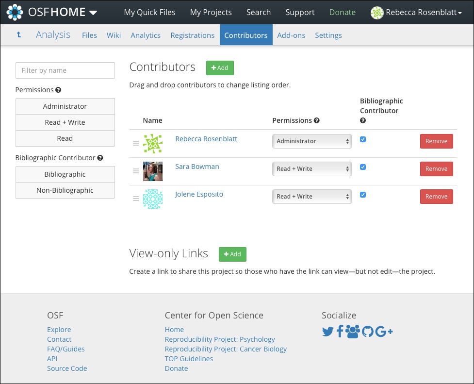Open Support in navbar

tap(300, 13)
